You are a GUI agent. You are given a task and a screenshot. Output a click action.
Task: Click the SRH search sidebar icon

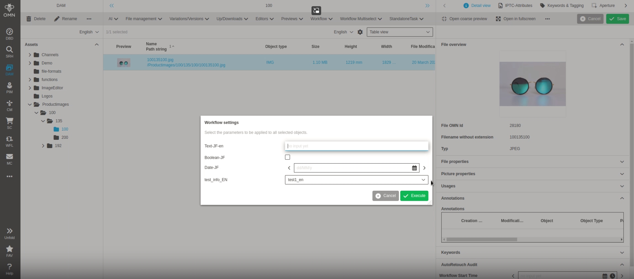tap(9, 52)
